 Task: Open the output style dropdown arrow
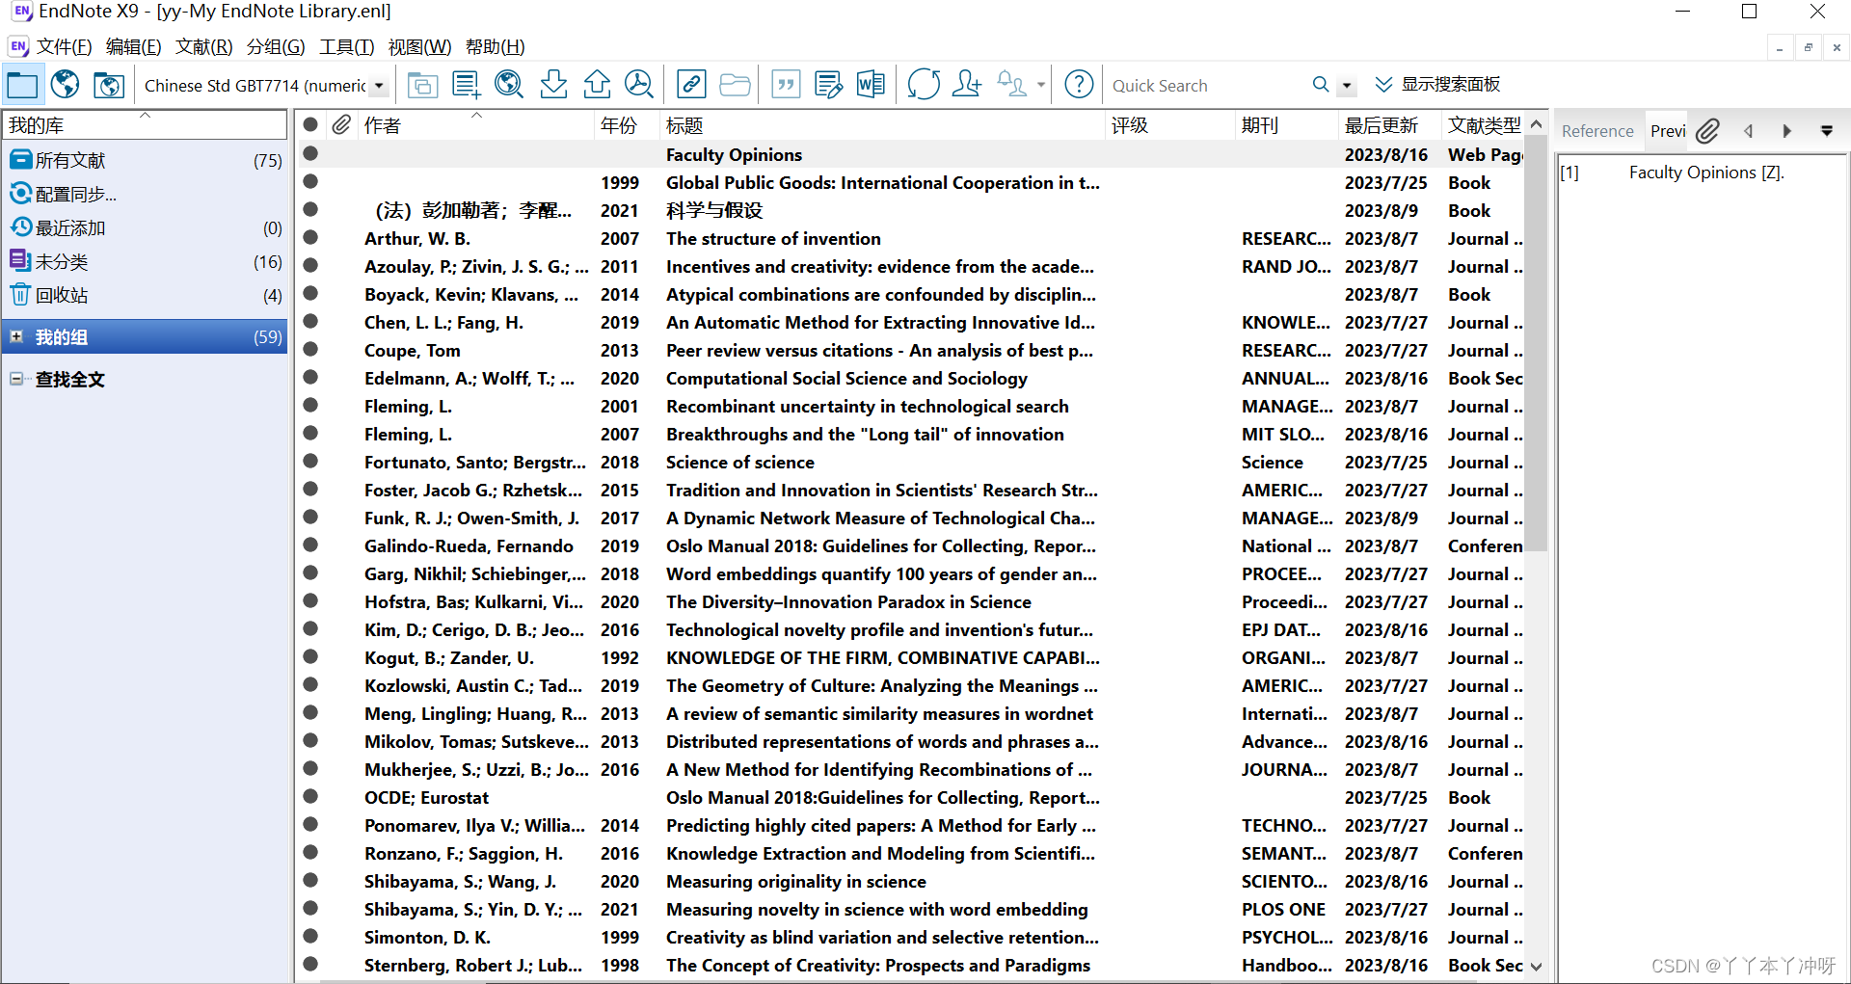point(379,86)
